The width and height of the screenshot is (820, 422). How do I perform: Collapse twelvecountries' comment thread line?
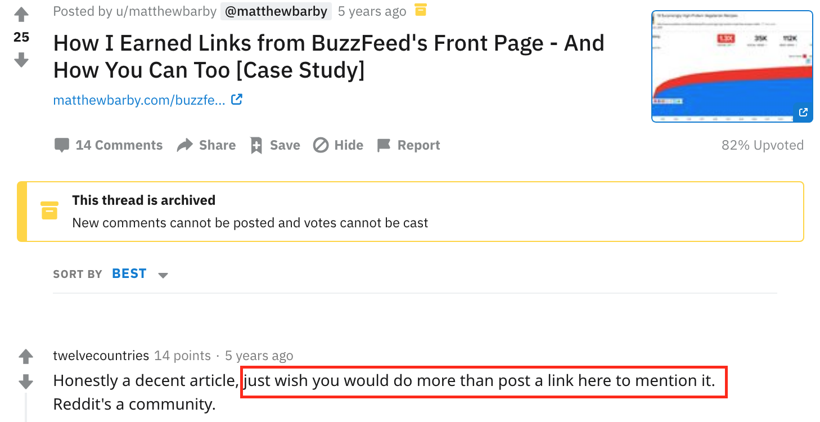click(26, 408)
